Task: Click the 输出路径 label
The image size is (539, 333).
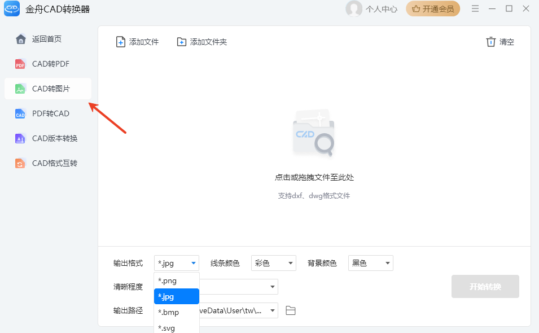Action: coord(128,310)
